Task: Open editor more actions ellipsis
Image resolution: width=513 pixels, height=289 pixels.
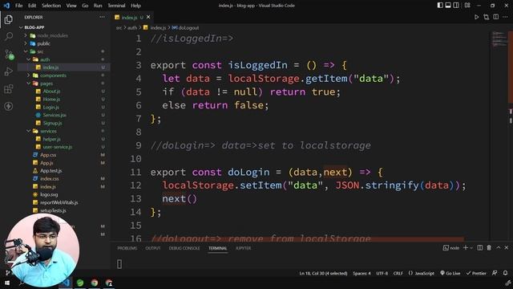Action: (506, 17)
